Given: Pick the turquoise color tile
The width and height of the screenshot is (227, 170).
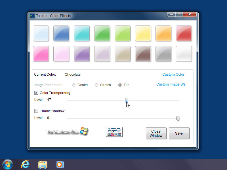Looking at the screenshot, I should (x=82, y=33).
